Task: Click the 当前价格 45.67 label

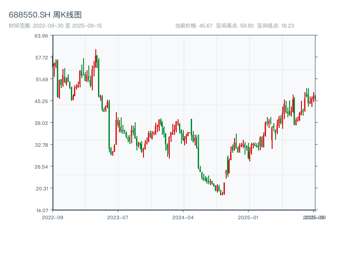Action: click(x=194, y=26)
